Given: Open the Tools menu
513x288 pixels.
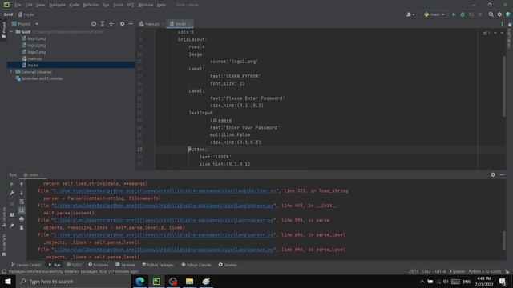Looking at the screenshot, I should [118, 5].
